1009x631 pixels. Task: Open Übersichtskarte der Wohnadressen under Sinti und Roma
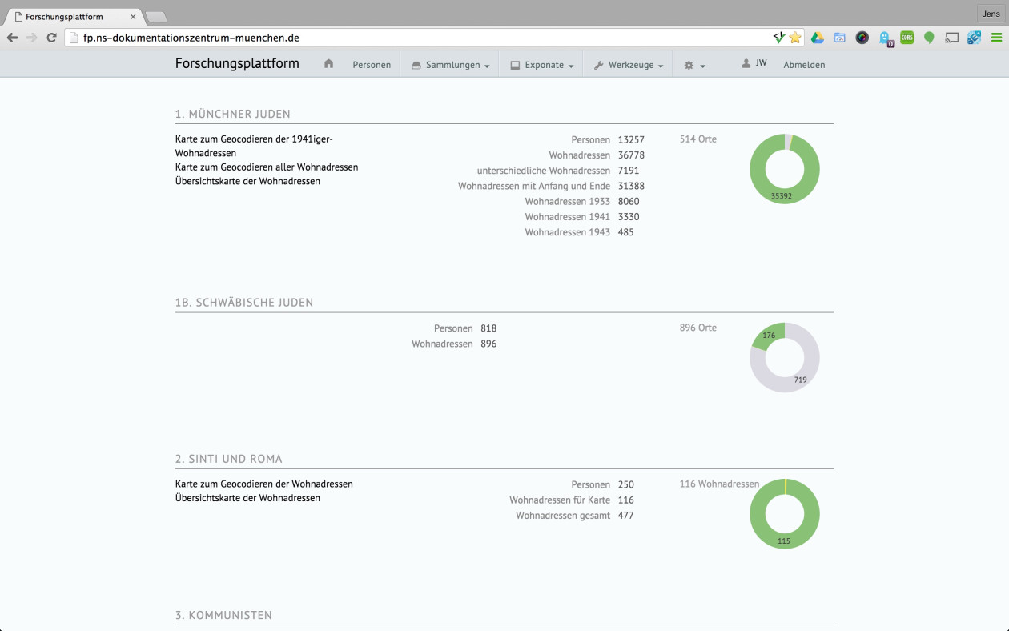point(247,498)
